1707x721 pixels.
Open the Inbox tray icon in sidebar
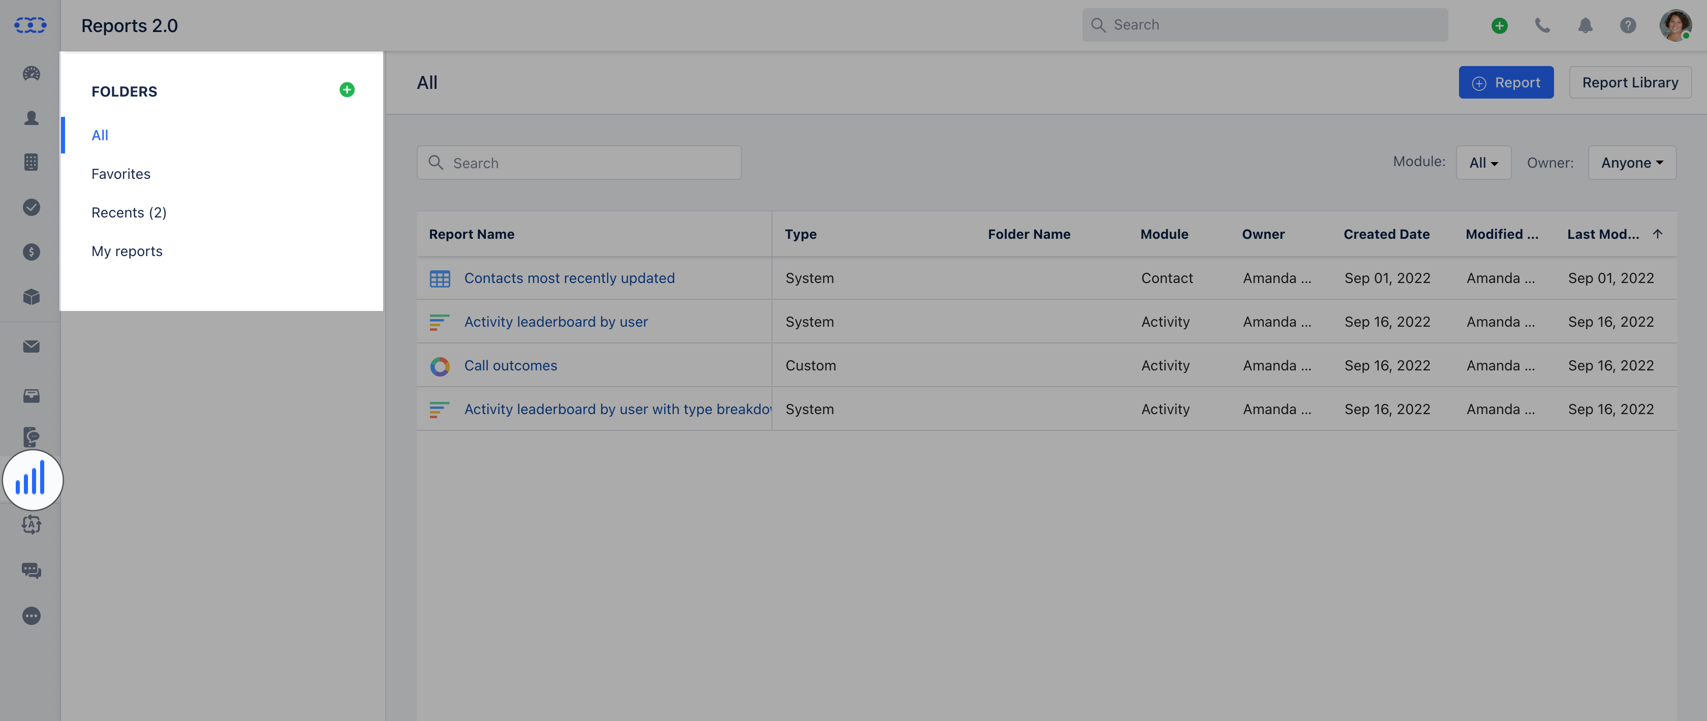tap(31, 396)
